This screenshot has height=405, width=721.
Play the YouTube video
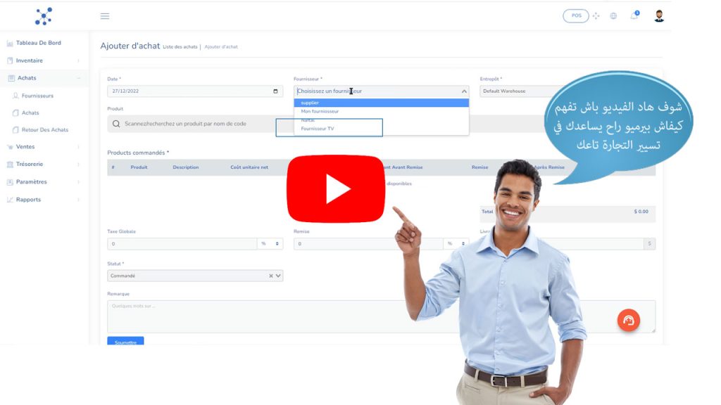coord(335,188)
